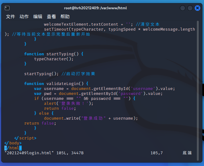
Task: Click the 'if (username ===' condition line
Action: [x=85, y=99]
